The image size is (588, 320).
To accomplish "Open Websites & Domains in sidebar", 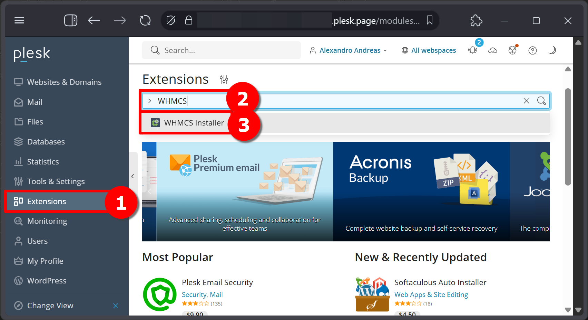I will (x=64, y=82).
